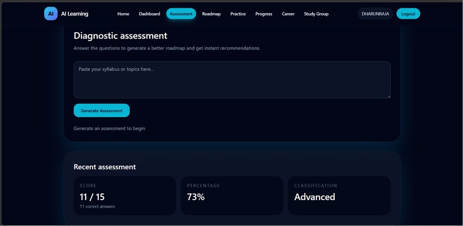Click the AI logo icon
The width and height of the screenshot is (463, 226).
pos(51,14)
